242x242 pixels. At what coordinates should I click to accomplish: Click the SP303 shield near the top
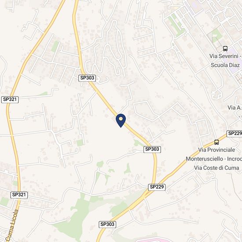click(x=87, y=78)
